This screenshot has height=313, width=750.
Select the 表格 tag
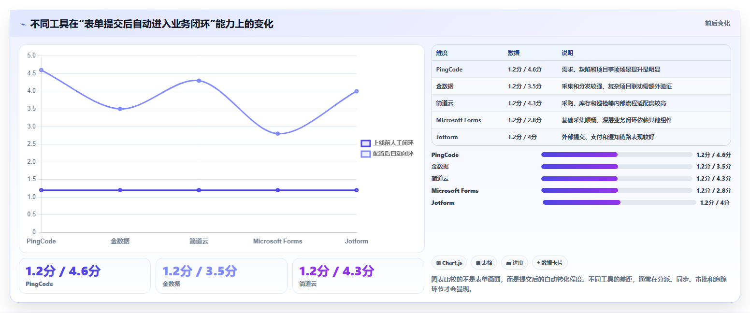(x=484, y=263)
